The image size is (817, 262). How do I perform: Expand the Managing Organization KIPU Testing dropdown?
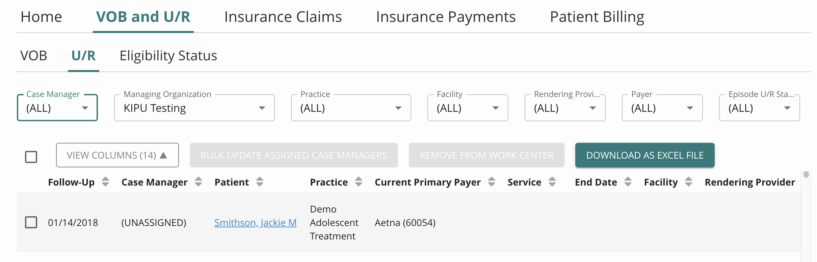[x=194, y=108]
